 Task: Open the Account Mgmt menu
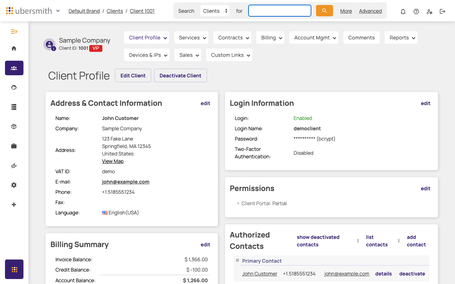(x=314, y=38)
